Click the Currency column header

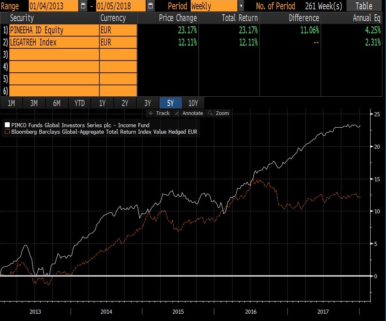click(x=118, y=18)
